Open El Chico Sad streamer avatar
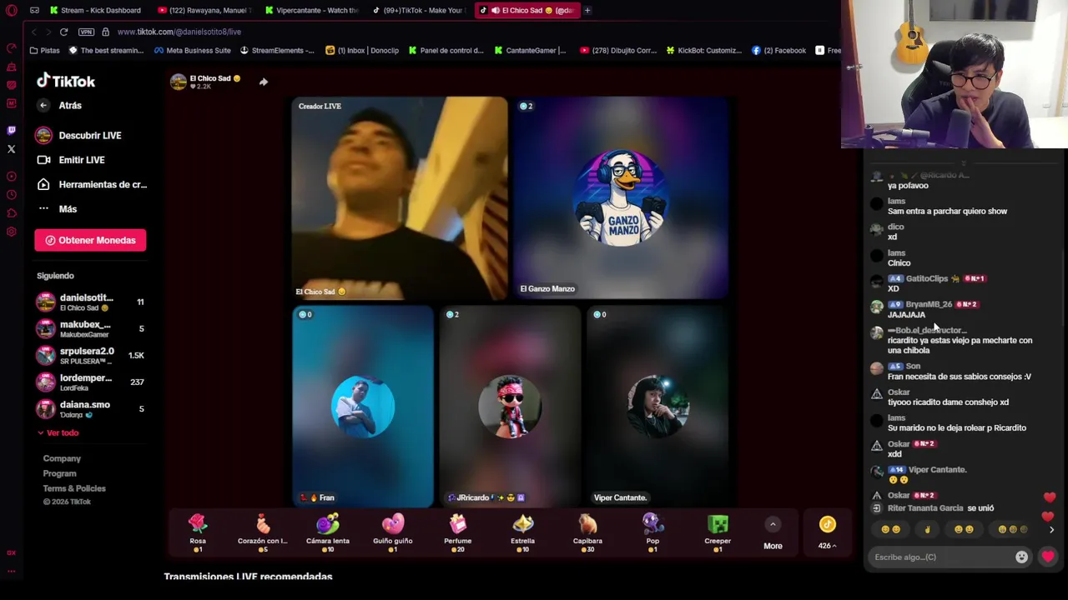The height and width of the screenshot is (600, 1068). click(x=178, y=81)
